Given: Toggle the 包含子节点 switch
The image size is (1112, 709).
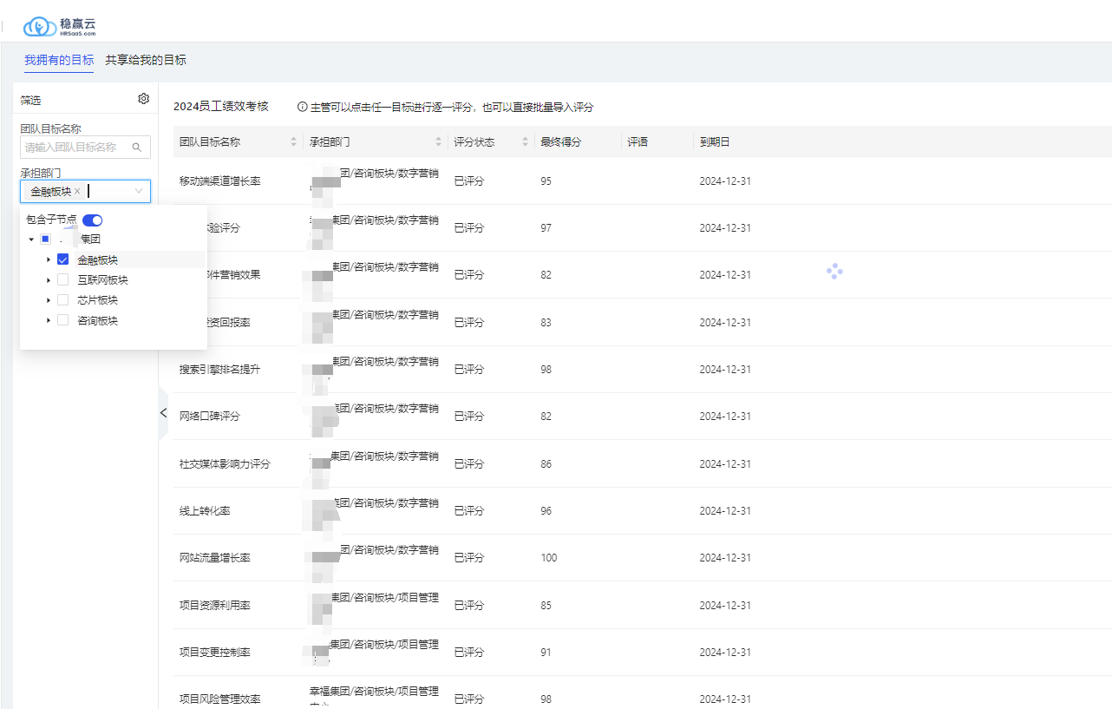Looking at the screenshot, I should [x=92, y=220].
